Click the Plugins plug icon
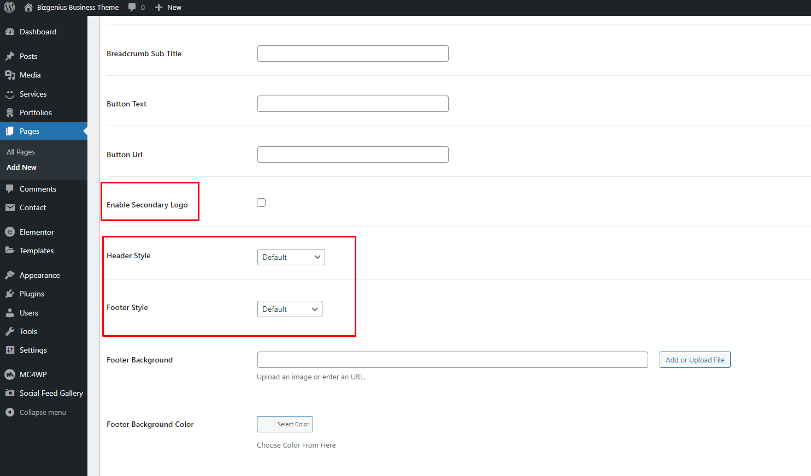 pos(10,294)
